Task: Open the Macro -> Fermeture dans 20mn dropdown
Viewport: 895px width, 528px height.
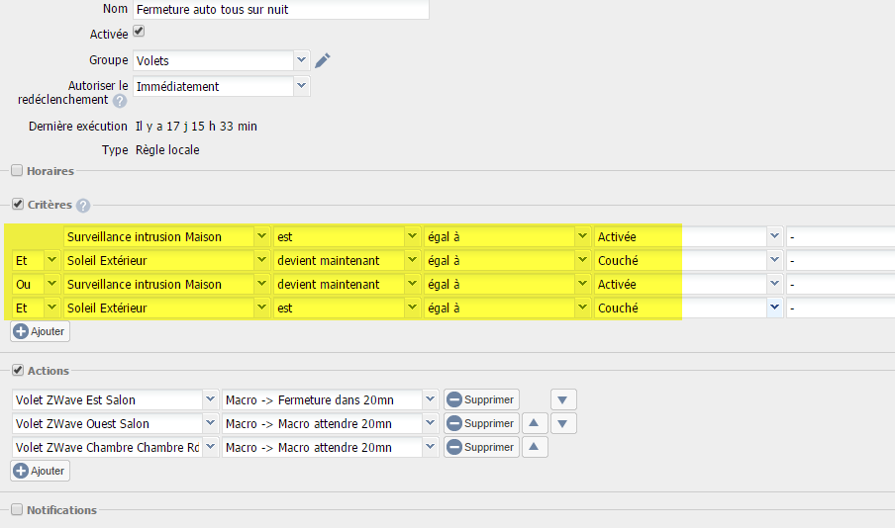Action: pos(430,400)
